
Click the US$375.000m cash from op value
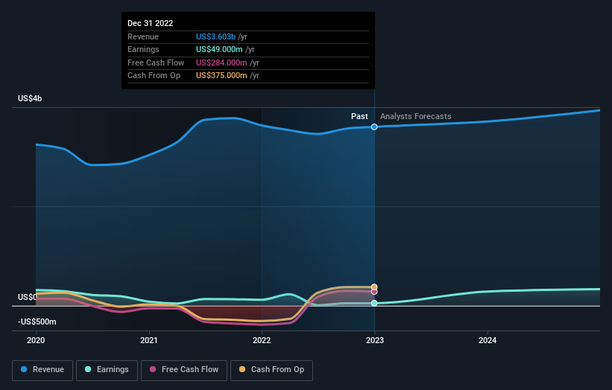tap(221, 76)
